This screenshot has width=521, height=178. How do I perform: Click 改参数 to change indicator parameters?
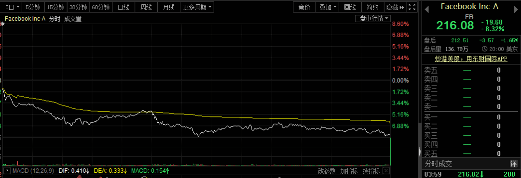tap(327, 171)
